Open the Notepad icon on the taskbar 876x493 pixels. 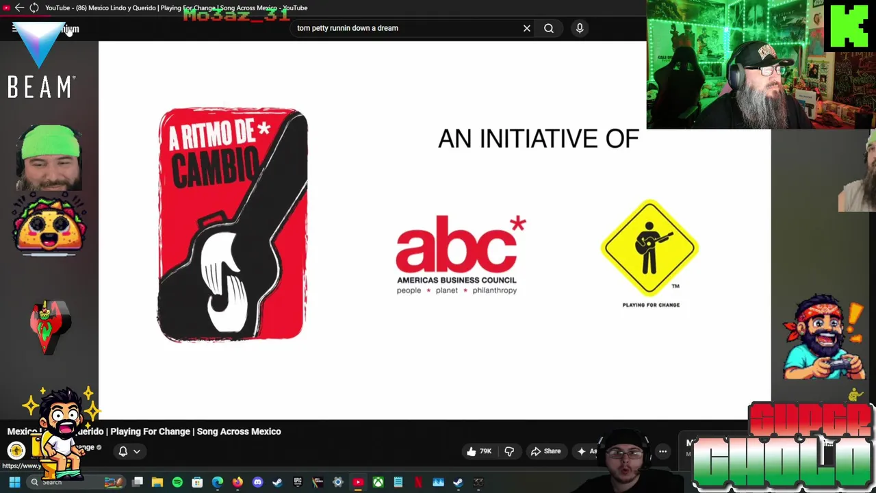398,482
